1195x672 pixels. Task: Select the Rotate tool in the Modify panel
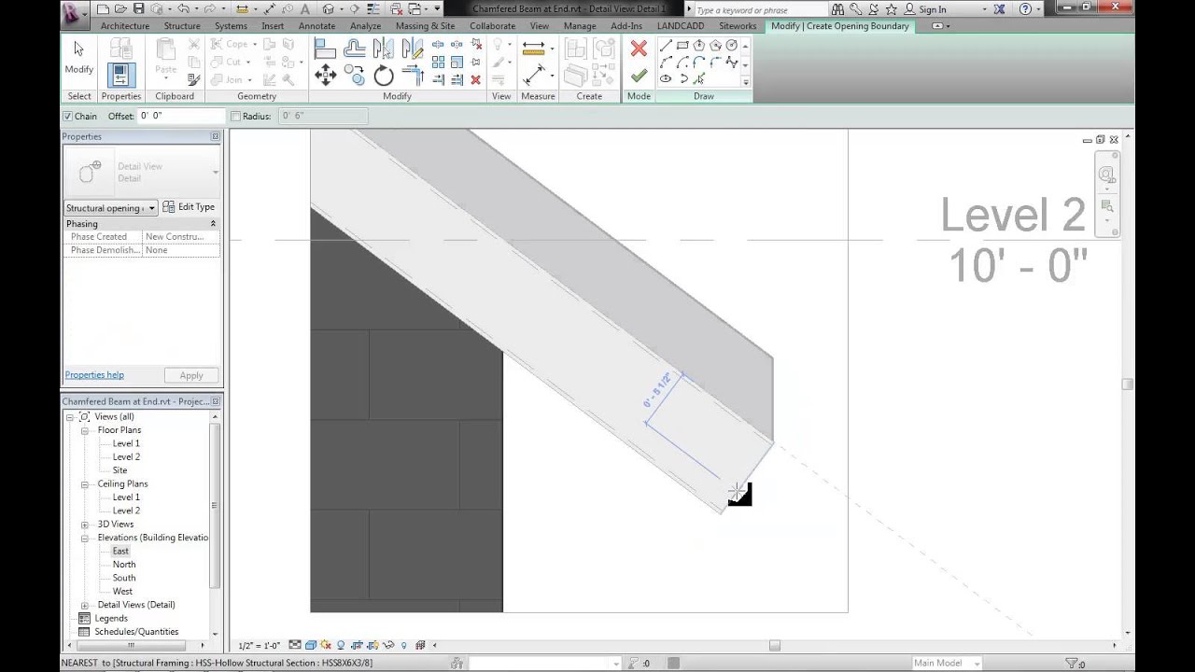(x=383, y=75)
